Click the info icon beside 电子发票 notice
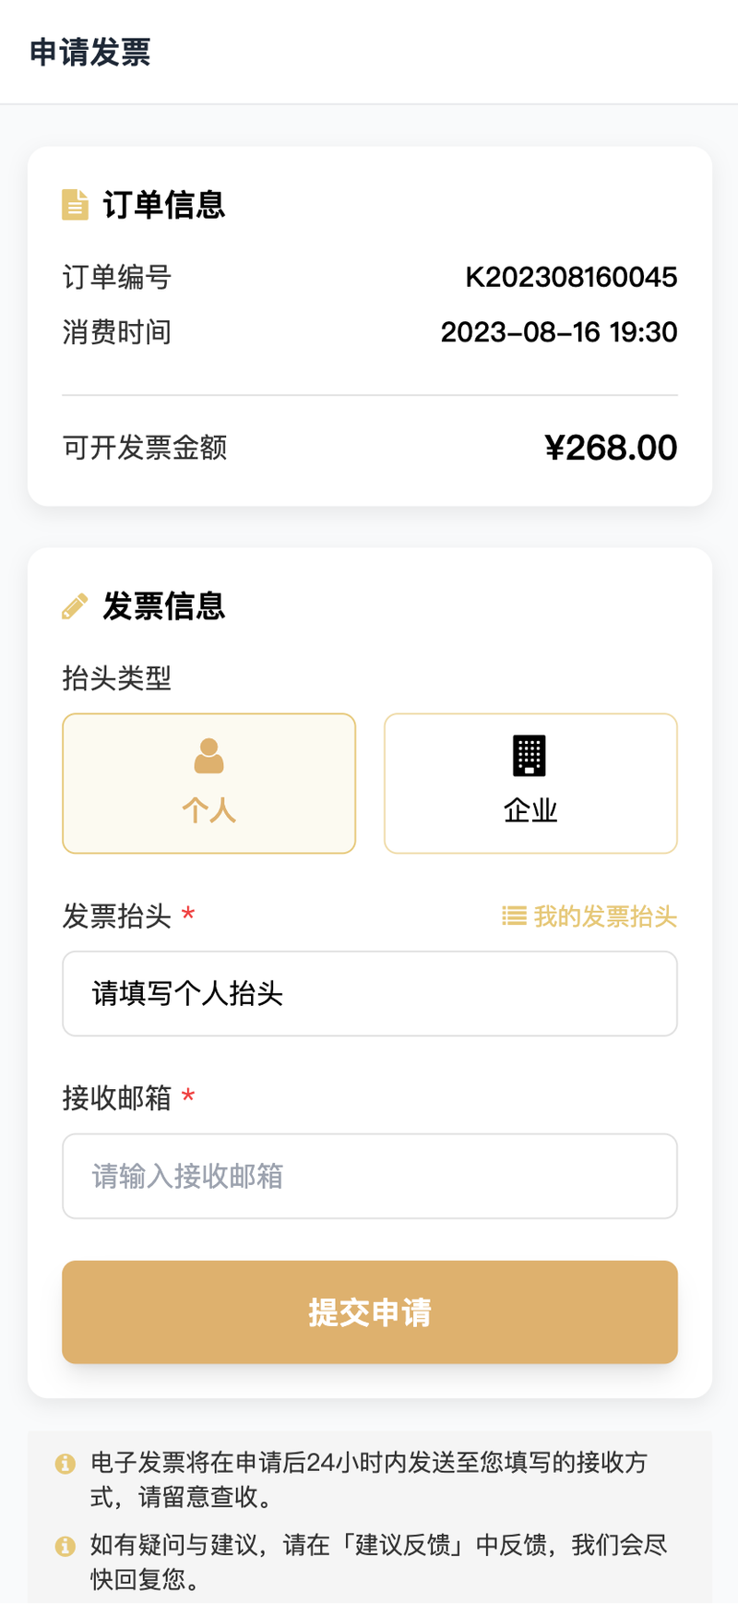738x1604 pixels. 65,1463
